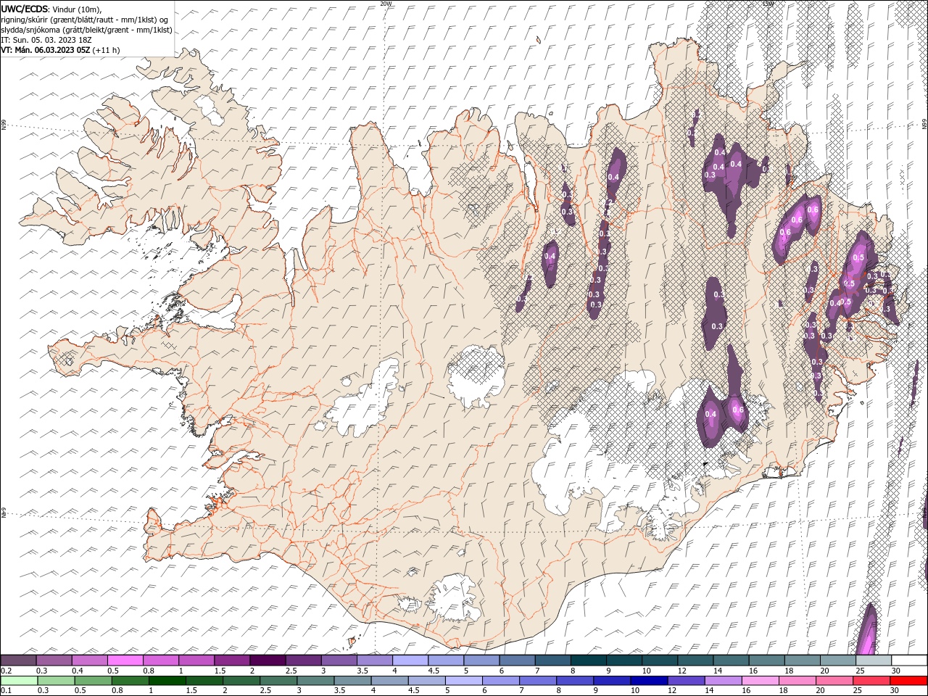The width and height of the screenshot is (928, 696).
Task: Click the UWC/ECDS title text
Action: point(25,8)
